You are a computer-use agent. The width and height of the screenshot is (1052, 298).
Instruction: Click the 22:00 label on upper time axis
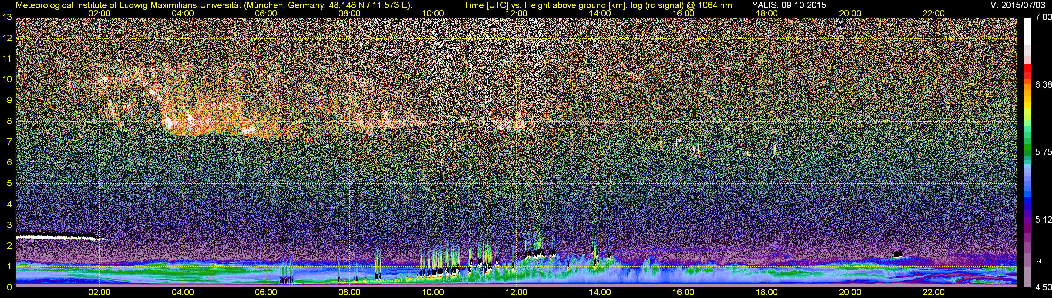(933, 13)
